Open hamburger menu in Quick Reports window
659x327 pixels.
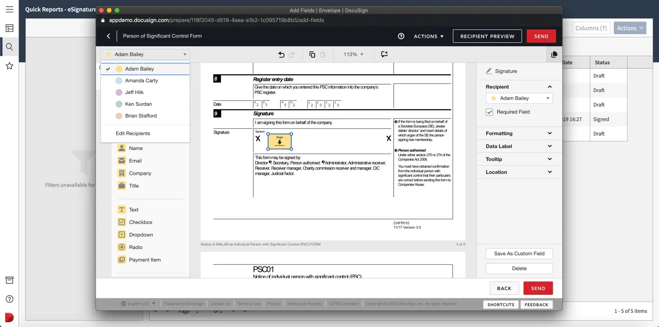(9, 9)
